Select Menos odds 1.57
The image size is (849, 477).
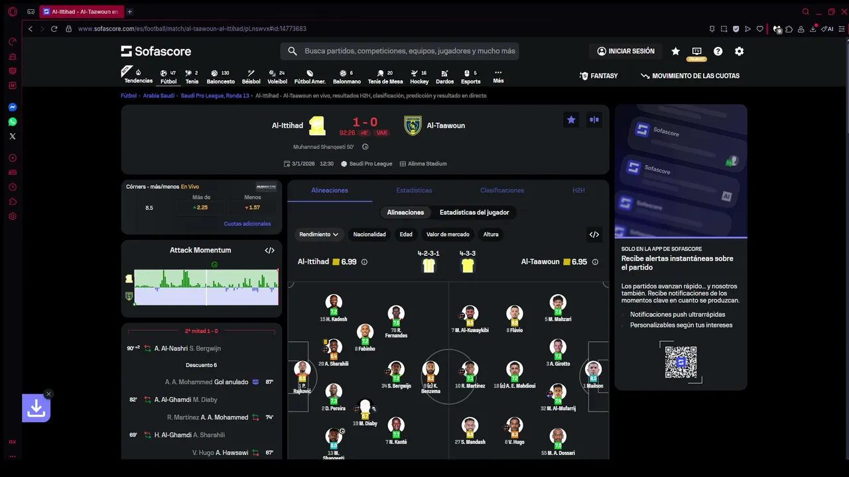tap(252, 207)
